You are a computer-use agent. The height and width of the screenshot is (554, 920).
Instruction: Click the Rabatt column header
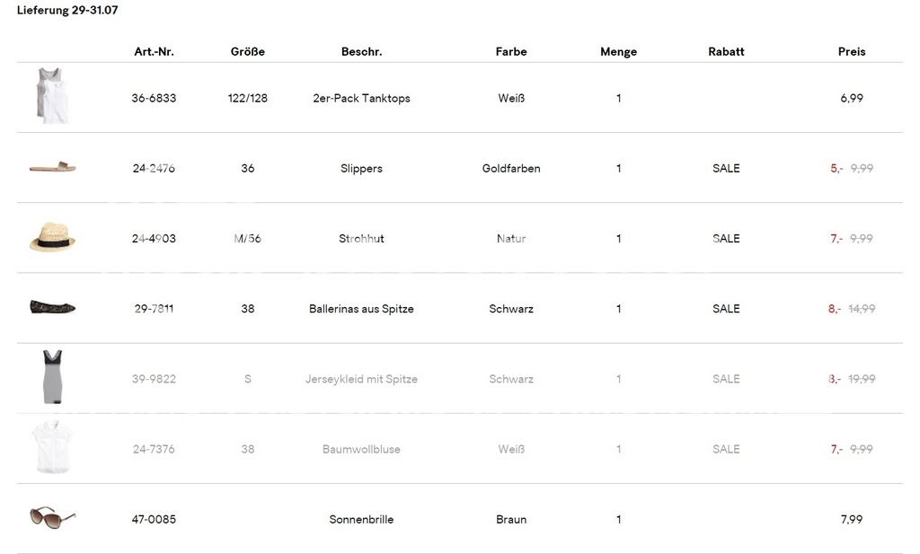pos(726,51)
